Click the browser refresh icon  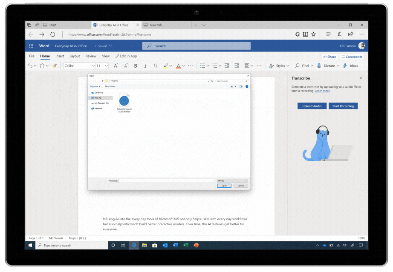[52, 34]
